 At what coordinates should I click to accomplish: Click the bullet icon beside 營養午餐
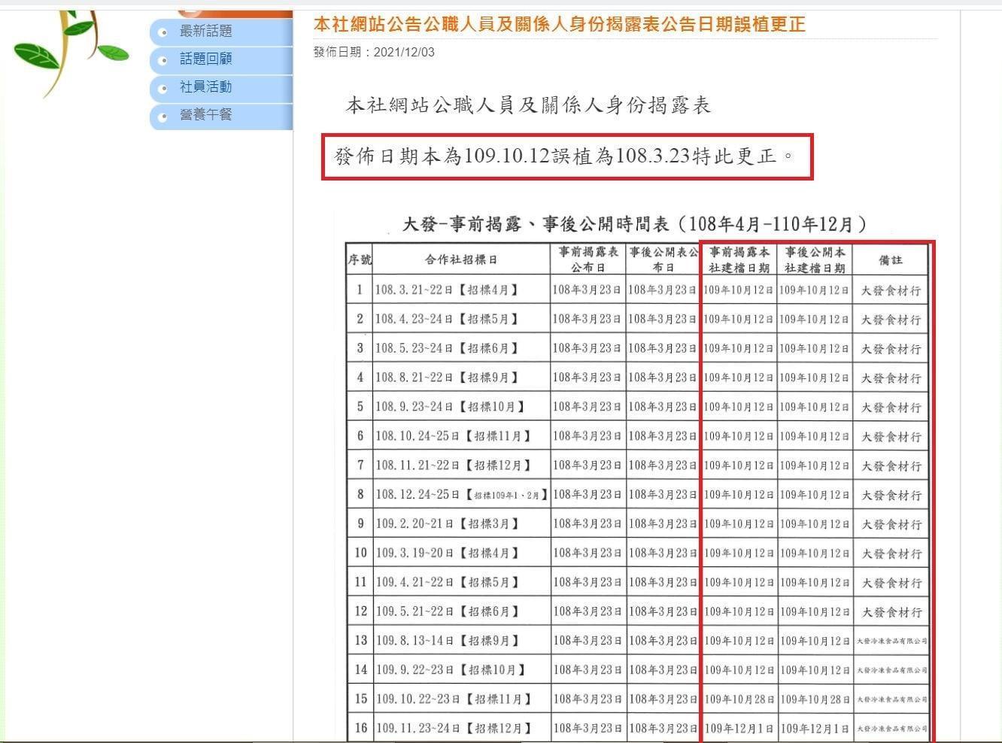pyautogui.click(x=163, y=117)
